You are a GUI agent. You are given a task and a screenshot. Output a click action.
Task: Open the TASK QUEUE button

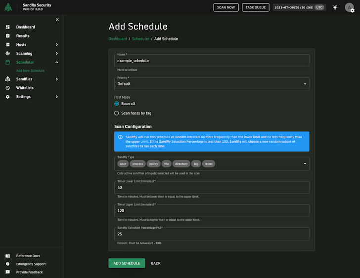(256, 7)
